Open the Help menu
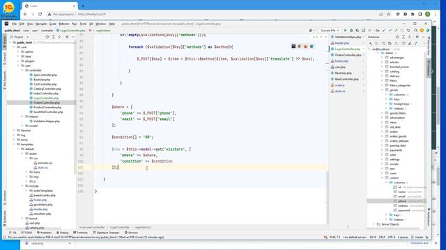The image size is (446, 250). [111, 24]
